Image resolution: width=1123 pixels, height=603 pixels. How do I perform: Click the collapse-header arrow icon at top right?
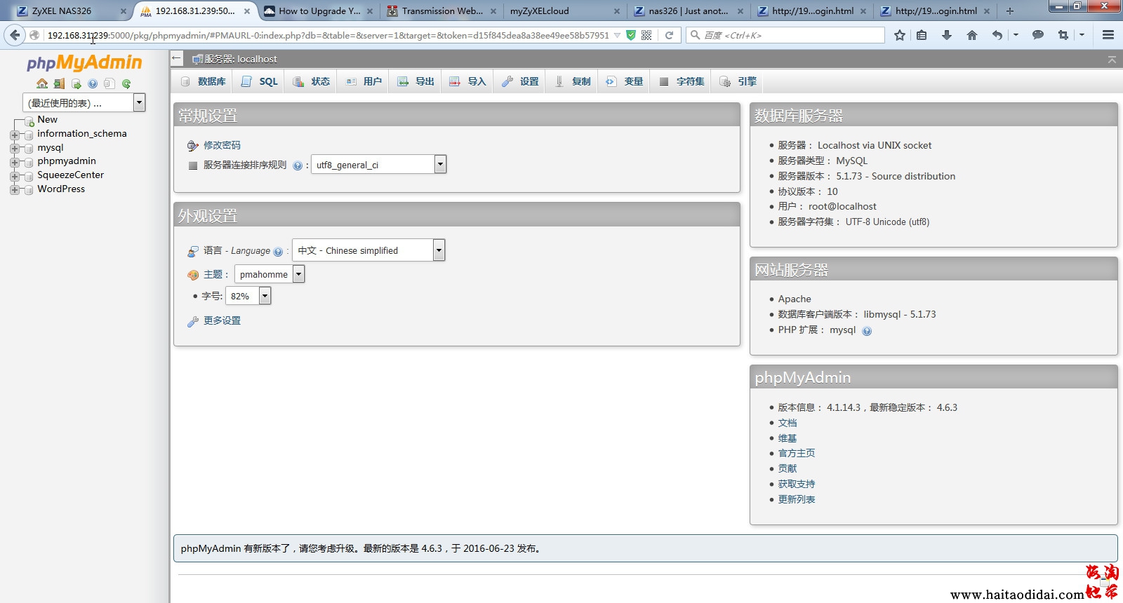point(1112,60)
